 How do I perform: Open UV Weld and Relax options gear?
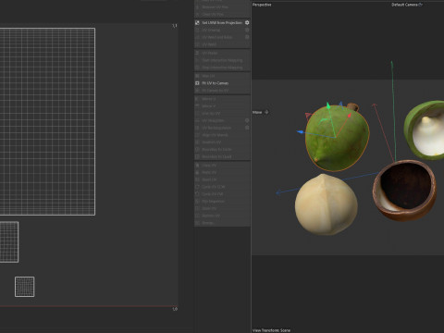(x=247, y=37)
